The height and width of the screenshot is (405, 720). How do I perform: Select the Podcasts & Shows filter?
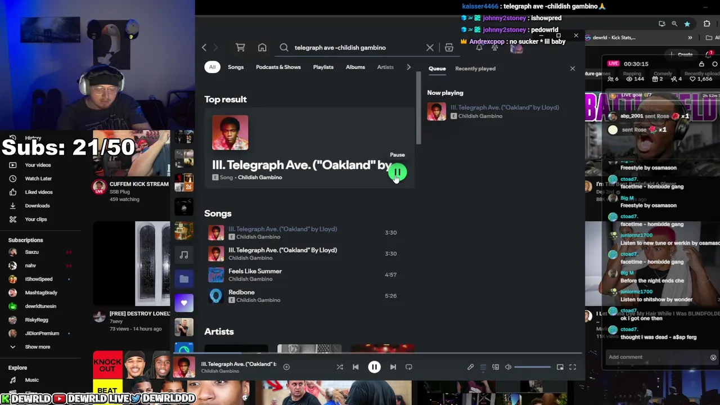(278, 67)
